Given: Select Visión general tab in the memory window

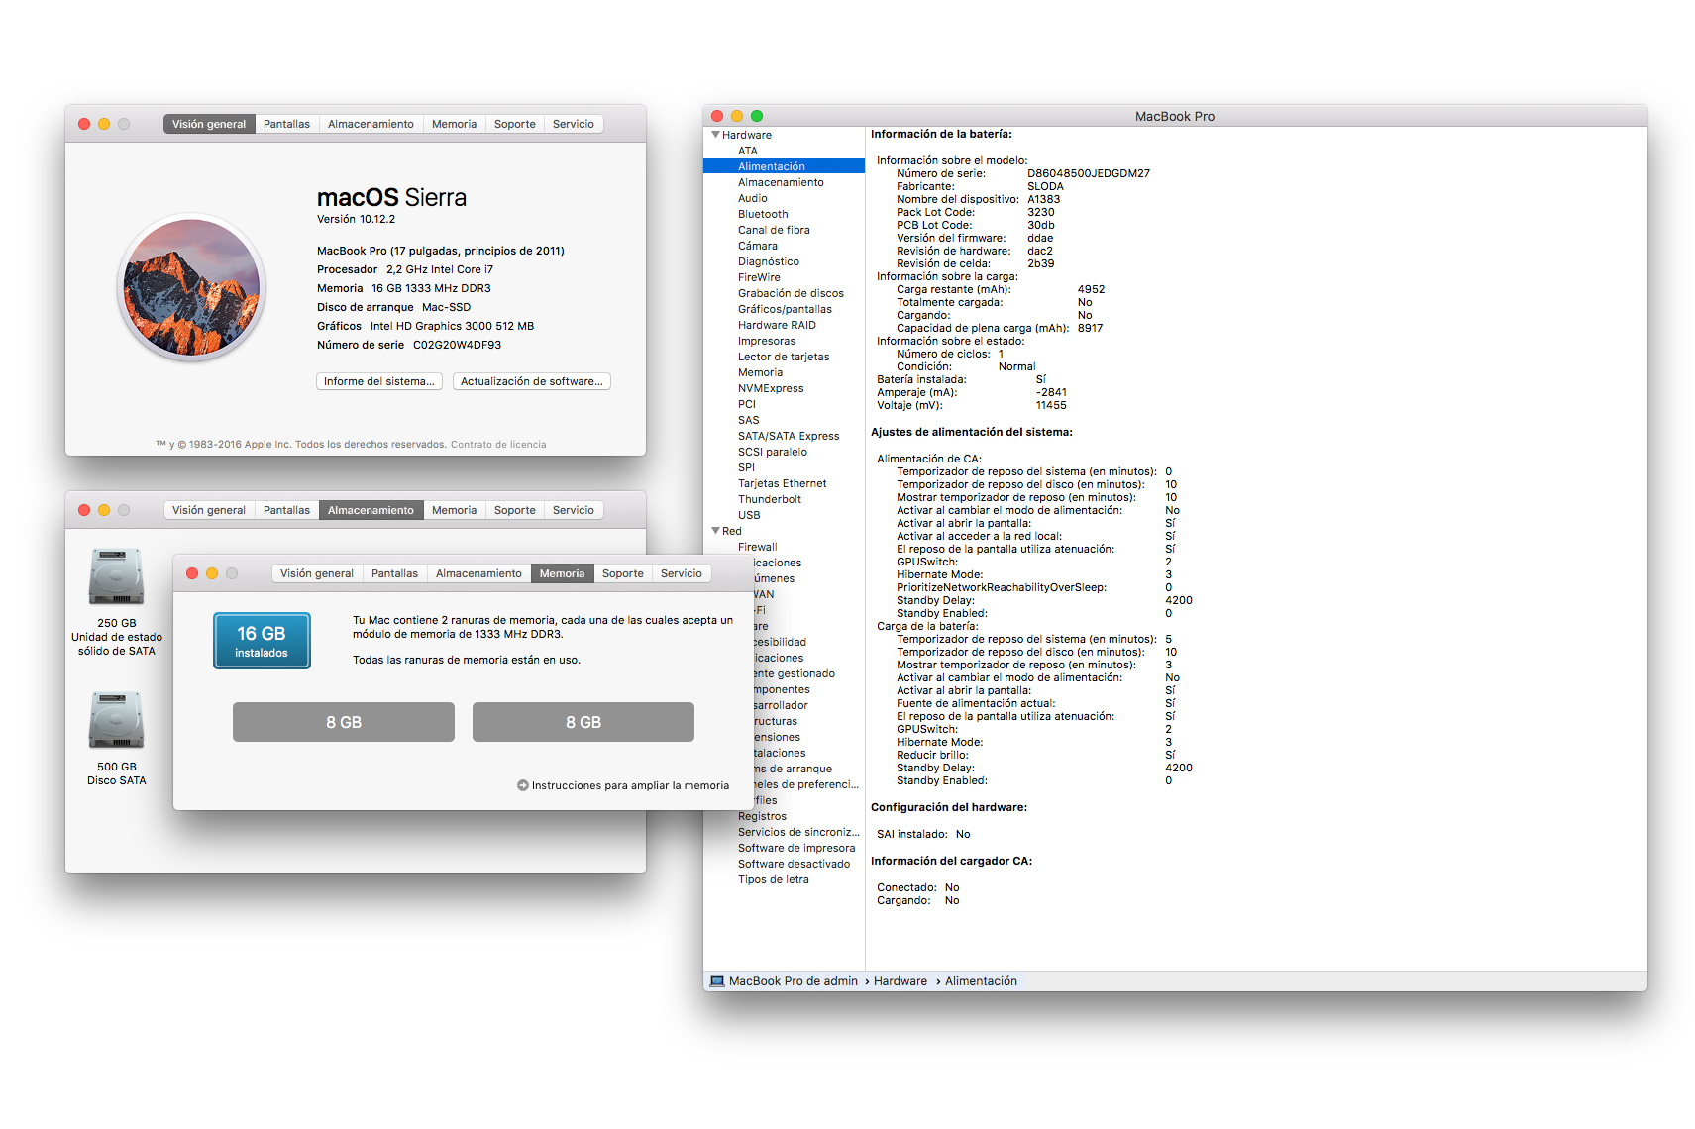Looking at the screenshot, I should pyautogui.click(x=317, y=573).
